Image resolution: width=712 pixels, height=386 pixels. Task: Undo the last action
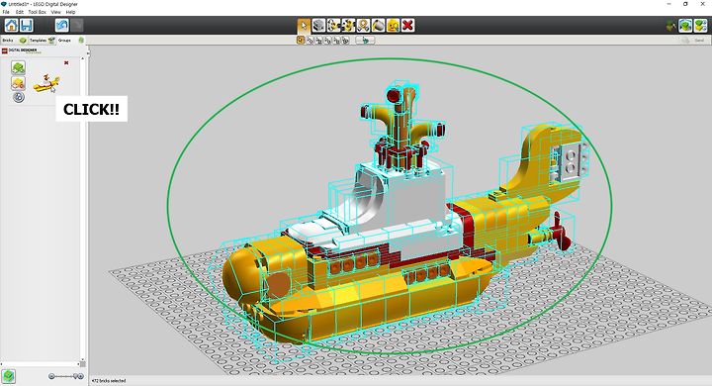61,25
